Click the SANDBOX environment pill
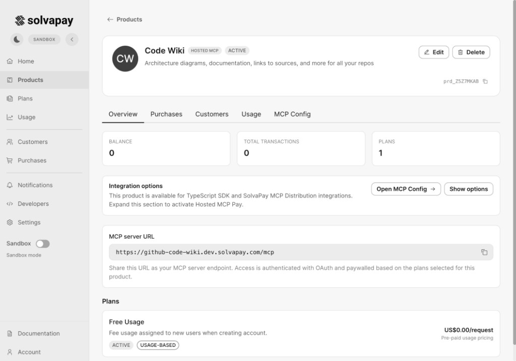The width and height of the screenshot is (516, 361). coord(44,39)
